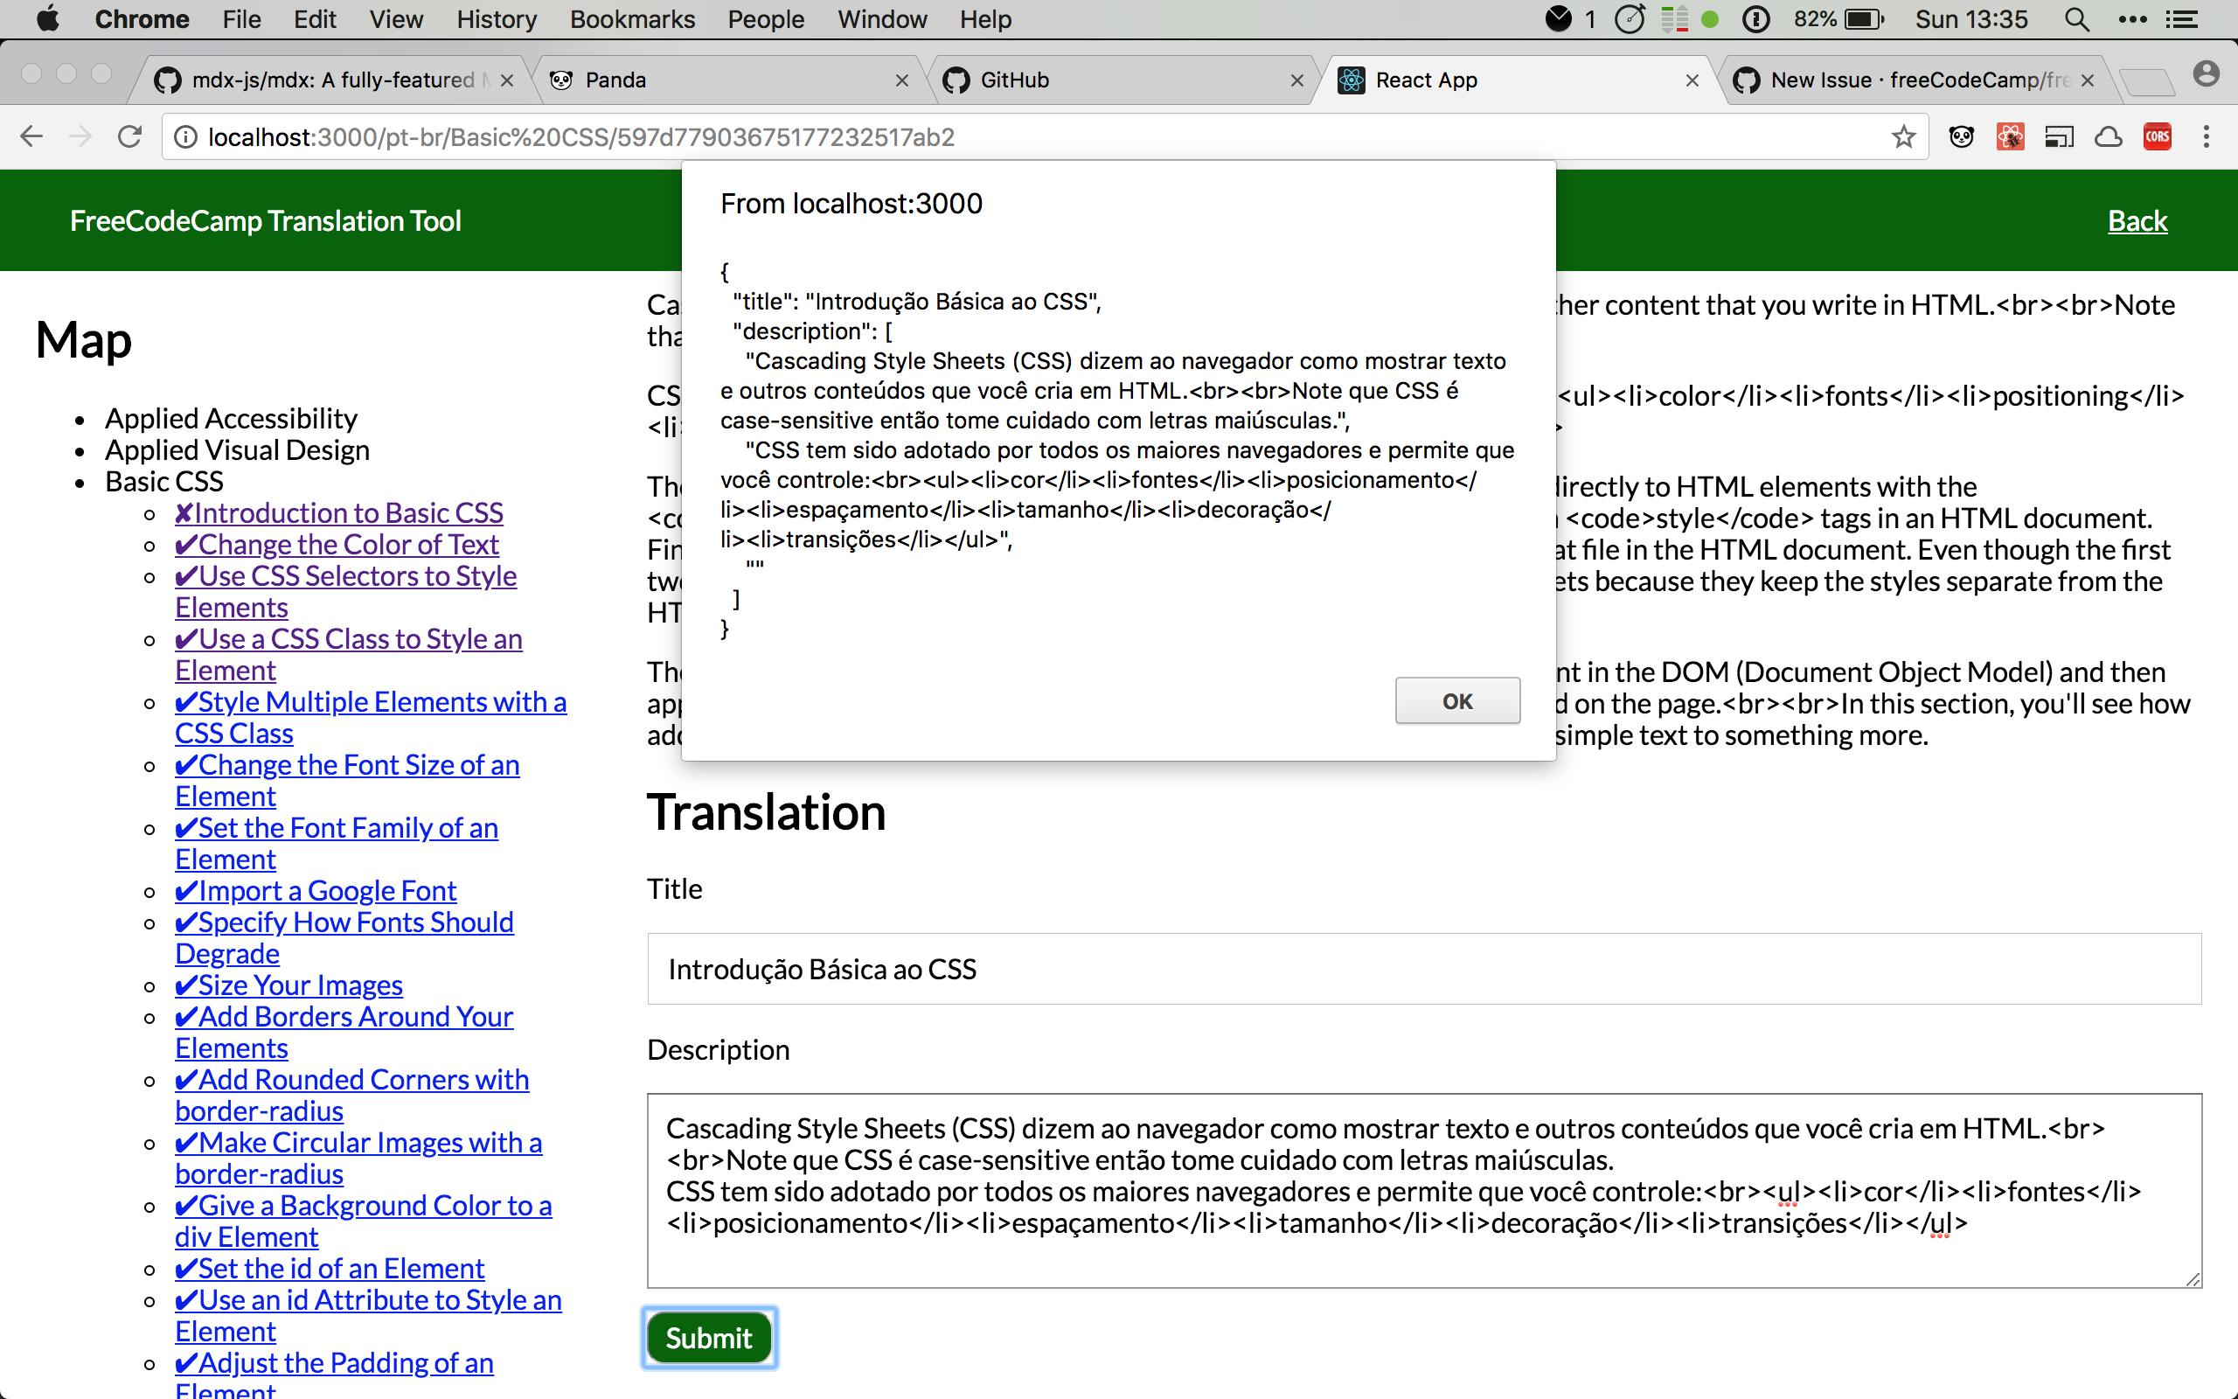Click the Cast extension icon
The height and width of the screenshot is (1399, 2238).
pos(2060,137)
